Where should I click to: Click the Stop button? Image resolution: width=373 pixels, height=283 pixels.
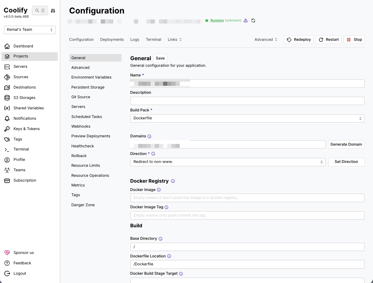354,40
